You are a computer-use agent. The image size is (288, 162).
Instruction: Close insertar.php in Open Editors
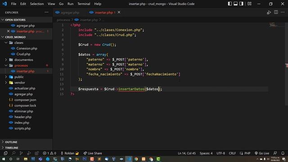tap(8, 31)
